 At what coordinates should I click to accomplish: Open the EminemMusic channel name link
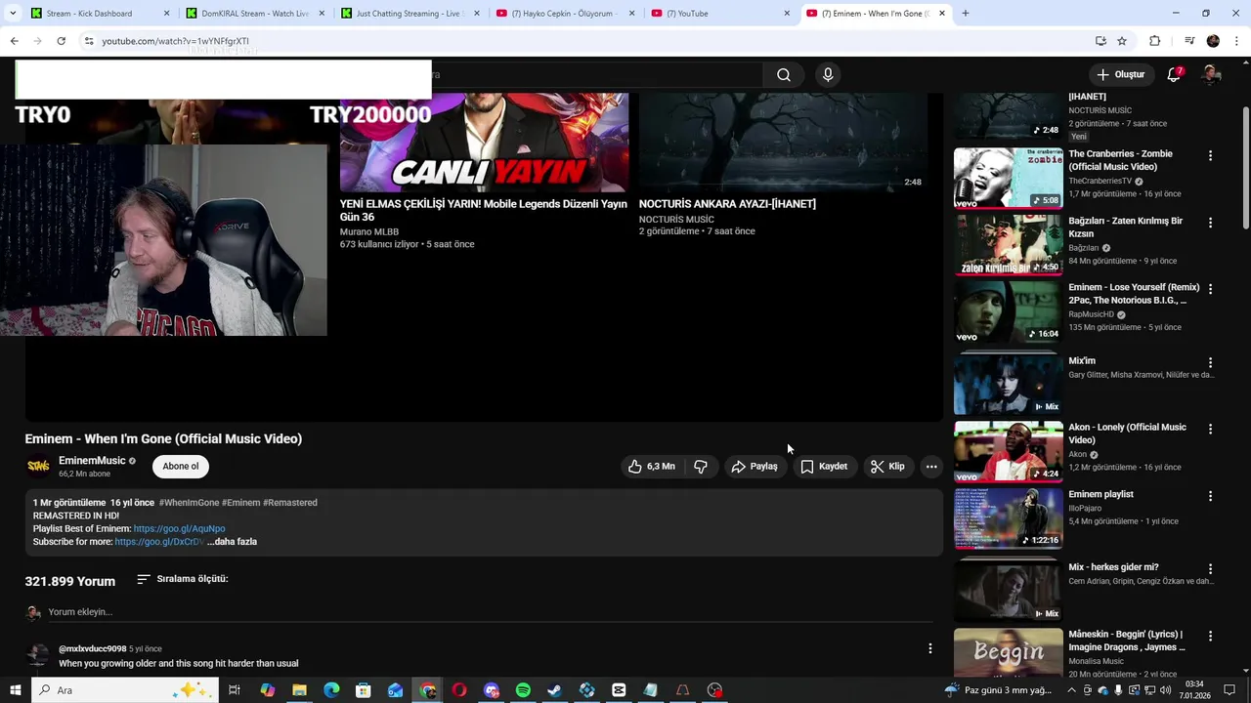pos(92,461)
